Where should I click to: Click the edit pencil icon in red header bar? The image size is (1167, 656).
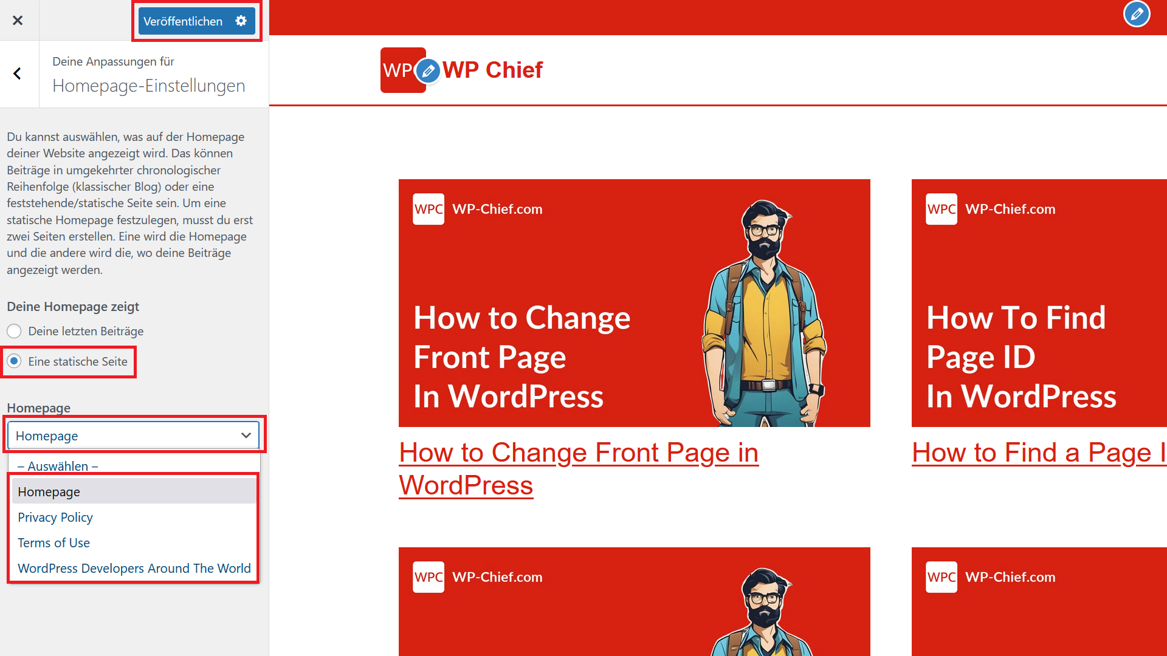point(1137,14)
